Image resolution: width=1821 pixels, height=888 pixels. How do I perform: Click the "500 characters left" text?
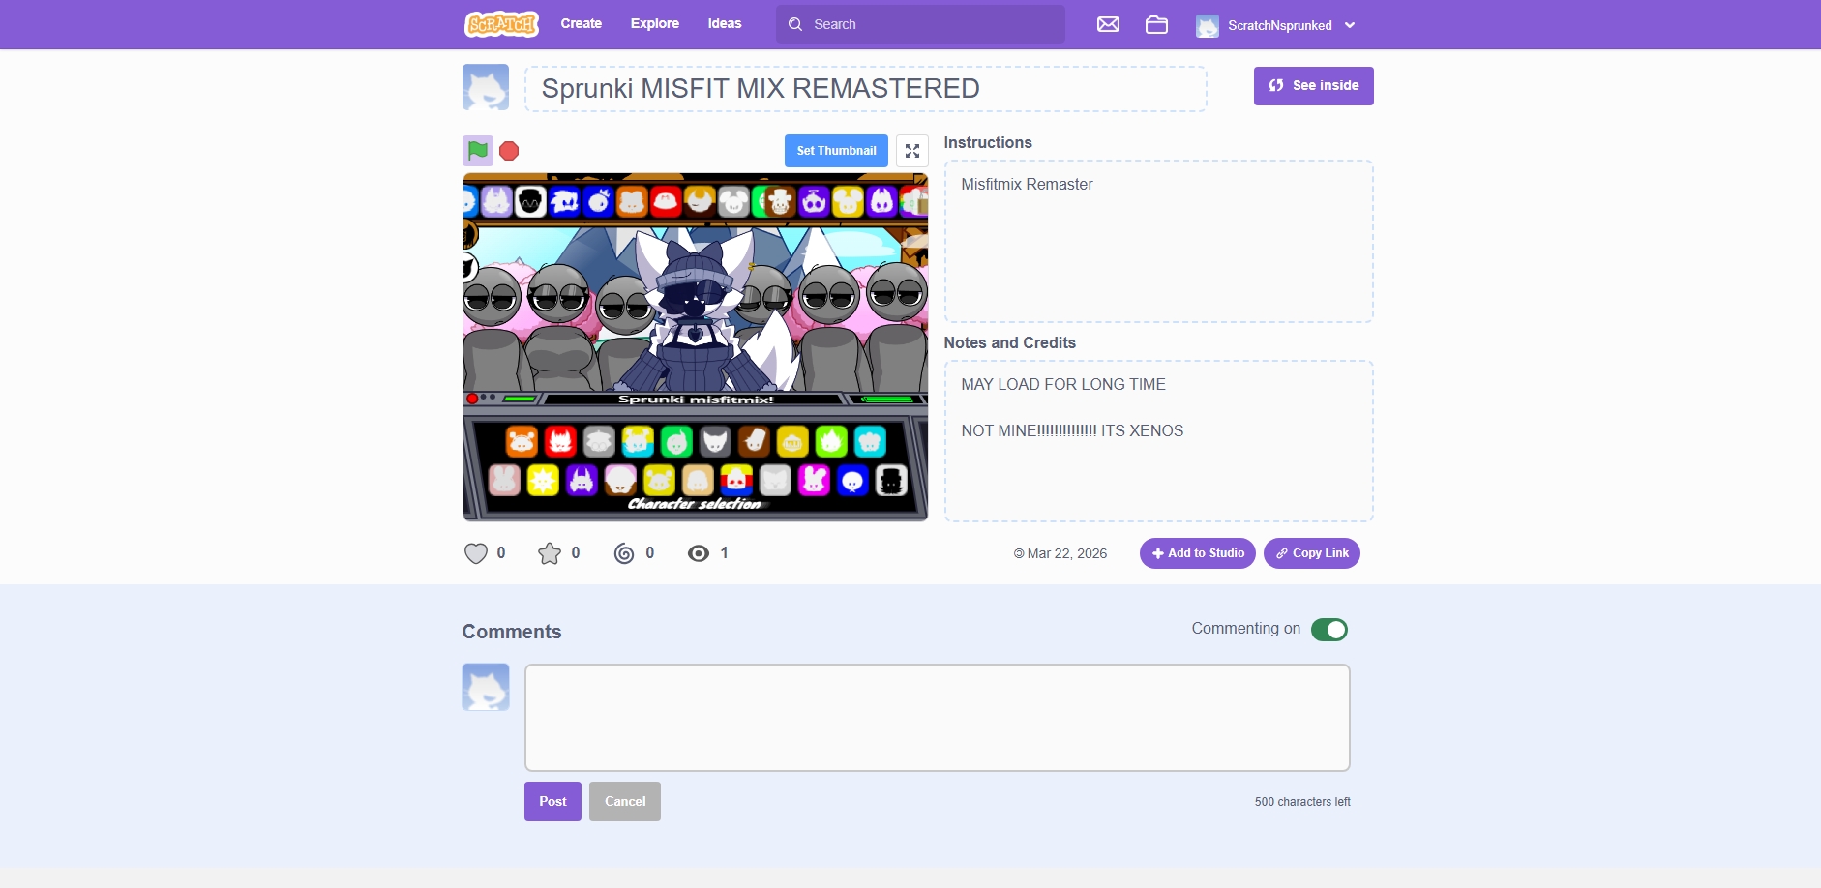point(1302,802)
